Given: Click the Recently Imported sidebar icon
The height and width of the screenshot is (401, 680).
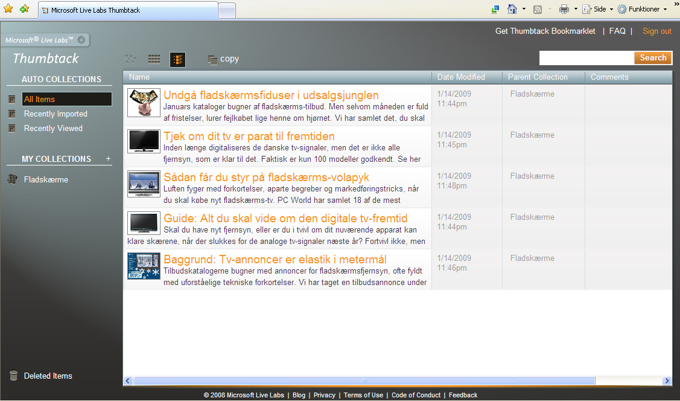Looking at the screenshot, I should click(12, 114).
